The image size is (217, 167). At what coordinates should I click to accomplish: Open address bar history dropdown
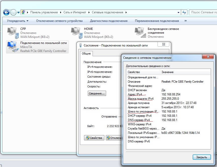click(x=179, y=13)
